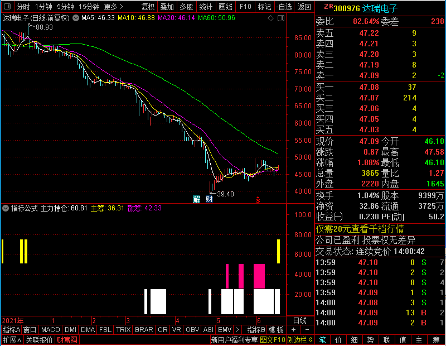This screenshot has height=346, width=446.
Task: Toggle the split-panel icon beside the diamond
Action: click(281, 18)
